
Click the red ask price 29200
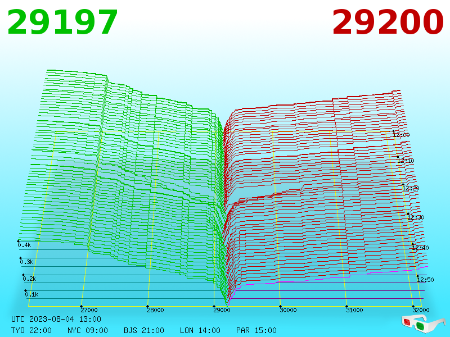tap(388, 22)
